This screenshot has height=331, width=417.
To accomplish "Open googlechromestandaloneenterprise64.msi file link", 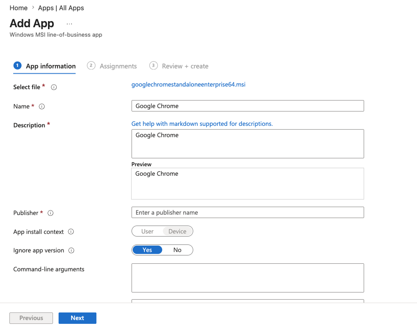I will [188, 85].
